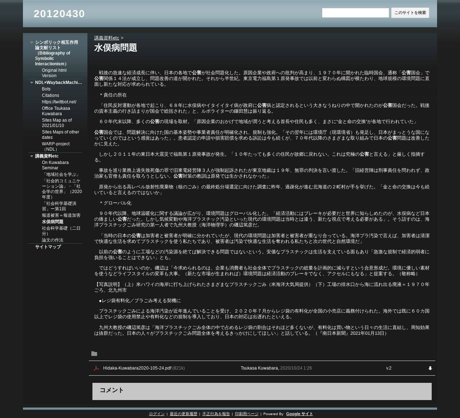The height and width of the screenshot is (418, 460).
Task: Click the ＊グローバル化 subheading text
Action: [115, 203]
